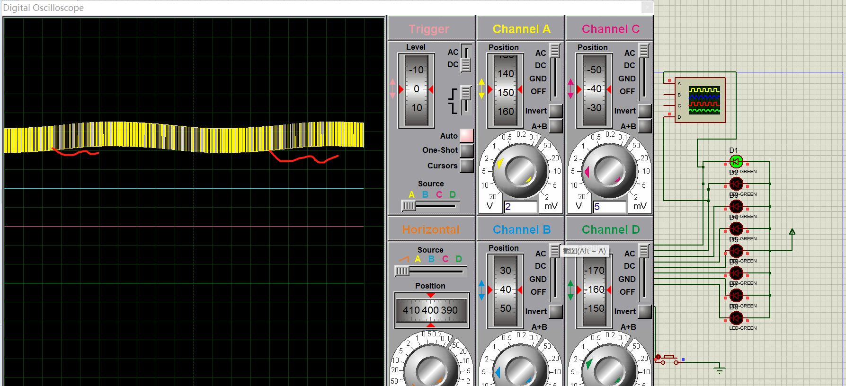846x386 pixels.
Task: Click Channel C magenta position arrows
Action: pyautogui.click(x=570, y=89)
